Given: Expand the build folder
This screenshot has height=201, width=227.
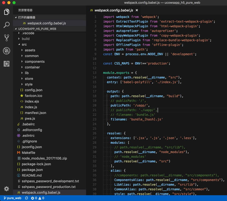Looking at the screenshot, I should pos(25,39).
